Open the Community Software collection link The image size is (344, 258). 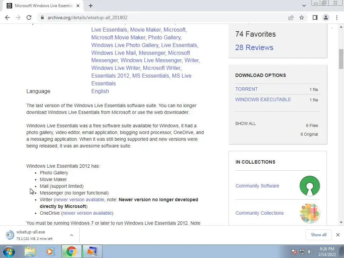point(257,186)
